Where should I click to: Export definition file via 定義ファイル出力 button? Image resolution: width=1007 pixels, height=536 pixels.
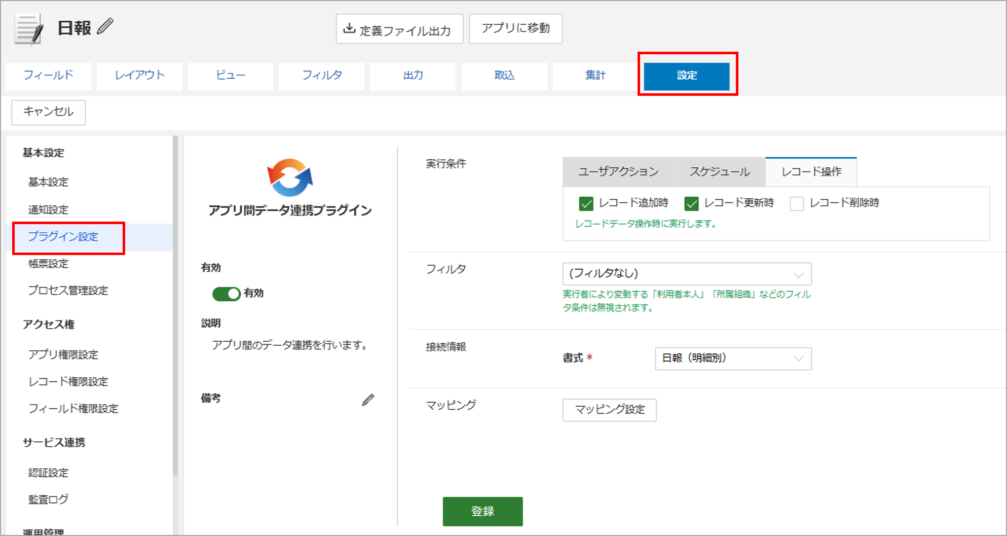[399, 29]
